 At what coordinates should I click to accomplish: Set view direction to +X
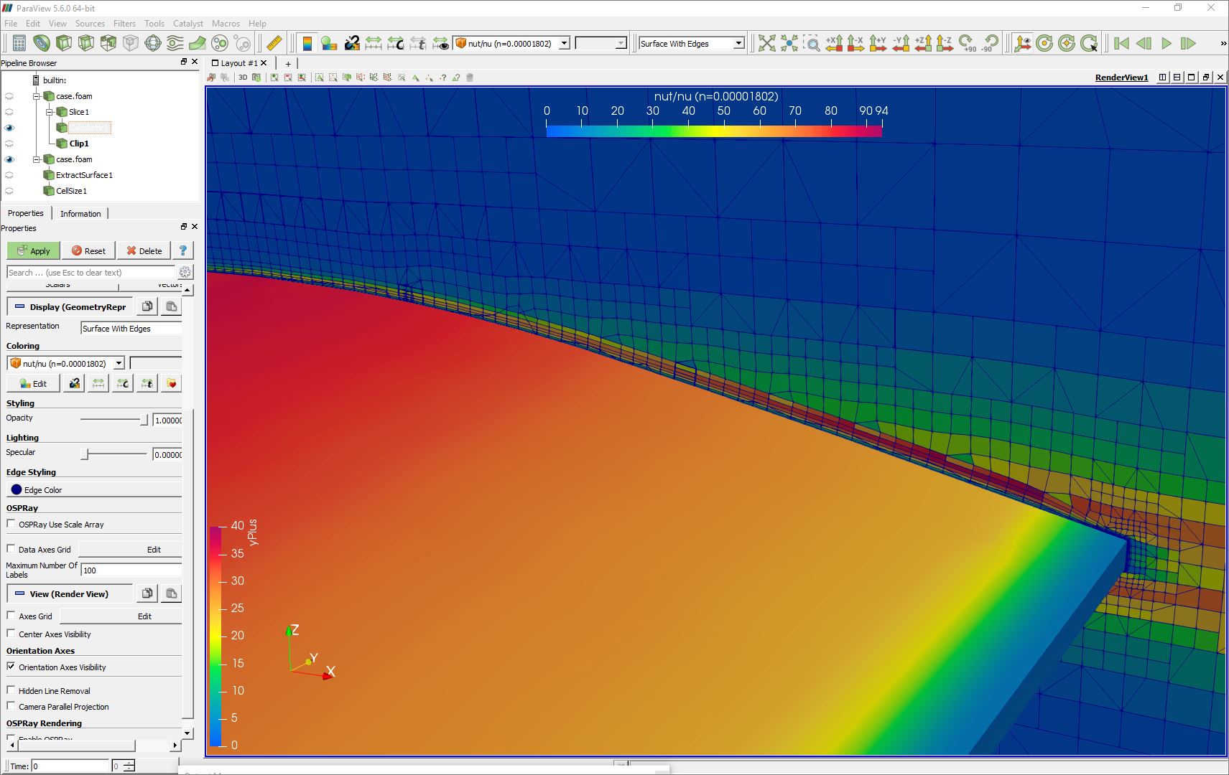[x=834, y=44]
